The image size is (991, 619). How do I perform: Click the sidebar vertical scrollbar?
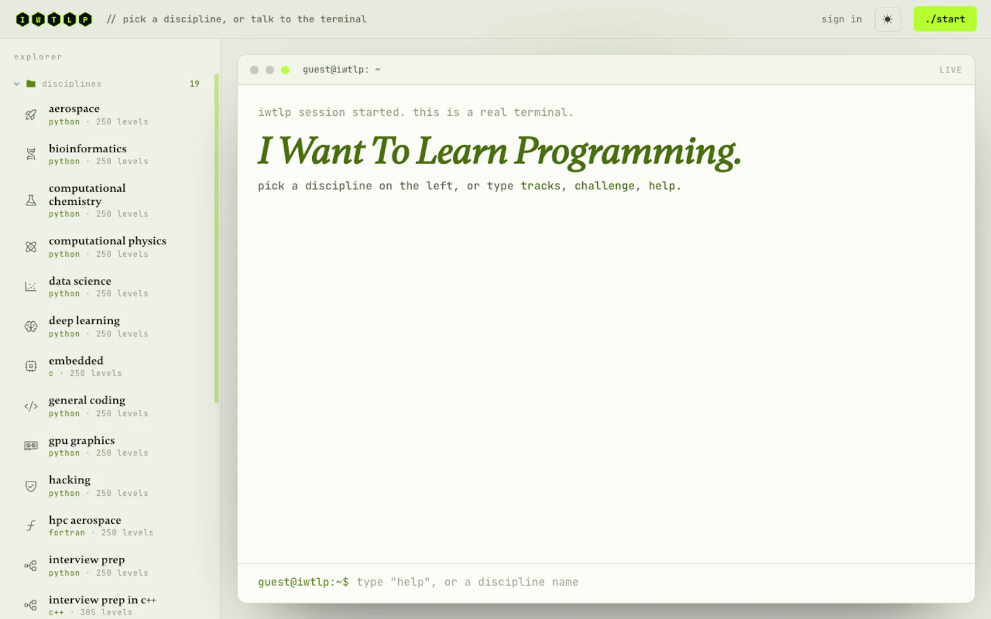[217, 238]
